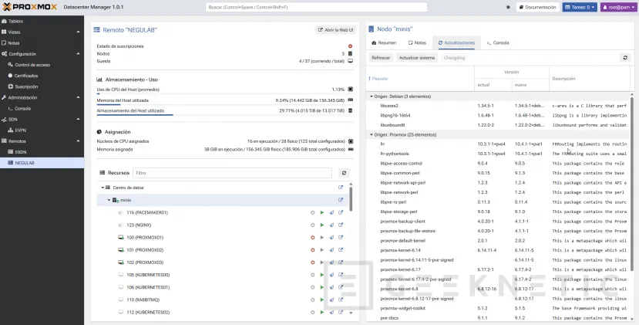
Task: Select guest 102 (PROXMOX03) row
Action: click(x=223, y=262)
